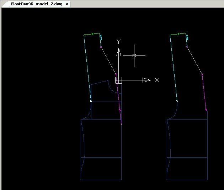Click the cyan text label on right pattern
This screenshot has height=190, width=224.
point(187,37)
